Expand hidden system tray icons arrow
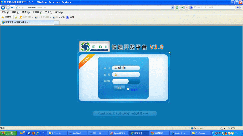Screen dimensions: 243x136 (213, 133)
